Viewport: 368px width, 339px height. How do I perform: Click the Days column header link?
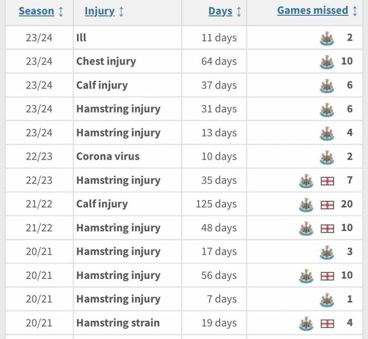pos(220,11)
